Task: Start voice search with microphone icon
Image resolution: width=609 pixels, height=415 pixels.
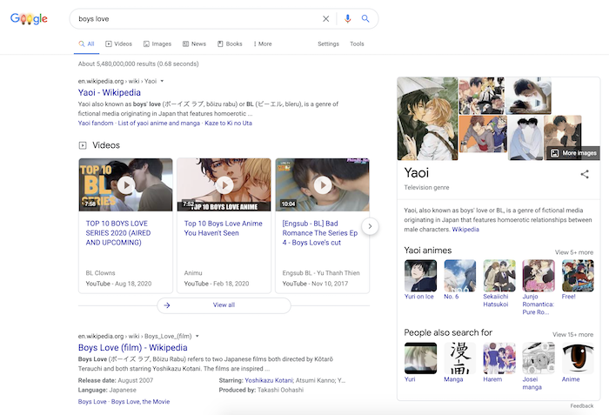Action: 348,18
